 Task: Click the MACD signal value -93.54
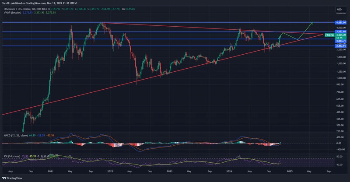pos(50,136)
